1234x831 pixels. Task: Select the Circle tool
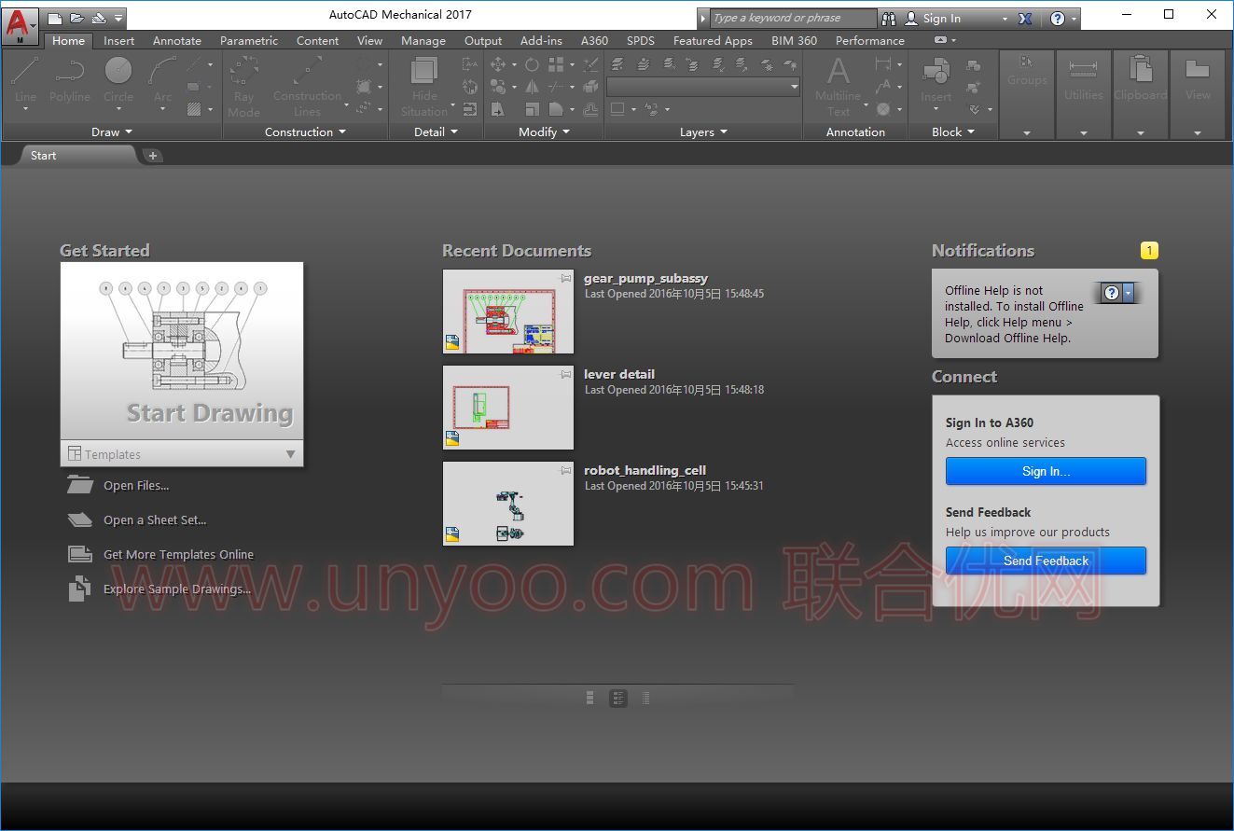pos(118,80)
